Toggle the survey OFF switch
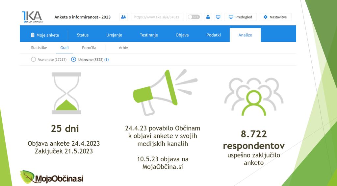The height and width of the screenshot is (186, 337). (x=194, y=17)
